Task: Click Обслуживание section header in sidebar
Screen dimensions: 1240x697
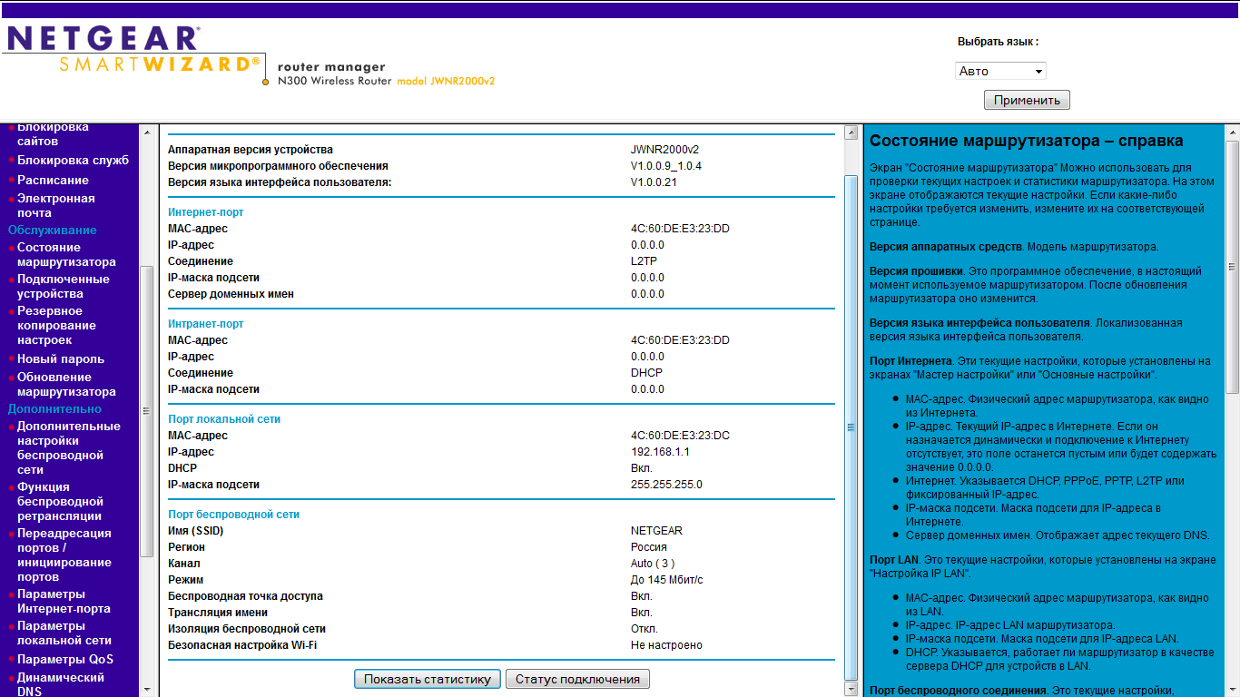Action: point(52,231)
